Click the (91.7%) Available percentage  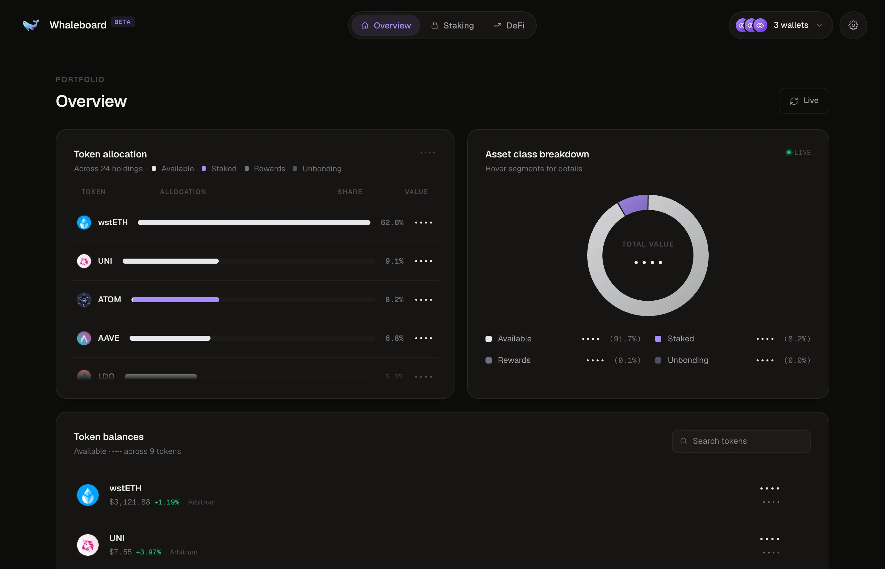click(x=625, y=339)
